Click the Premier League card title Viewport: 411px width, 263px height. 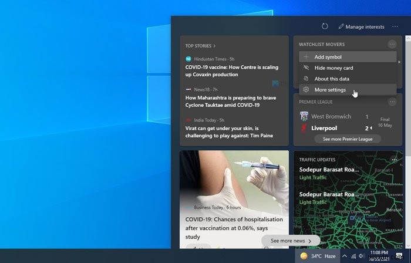tap(316, 102)
